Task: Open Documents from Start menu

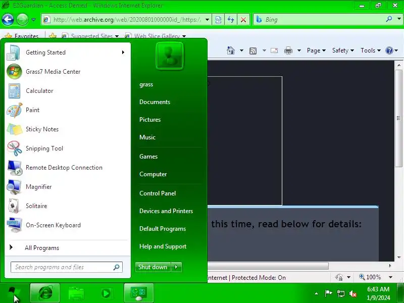Action: pyautogui.click(x=155, y=102)
